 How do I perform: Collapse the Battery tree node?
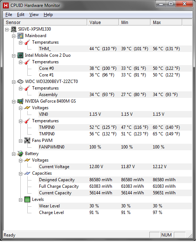point(13,154)
